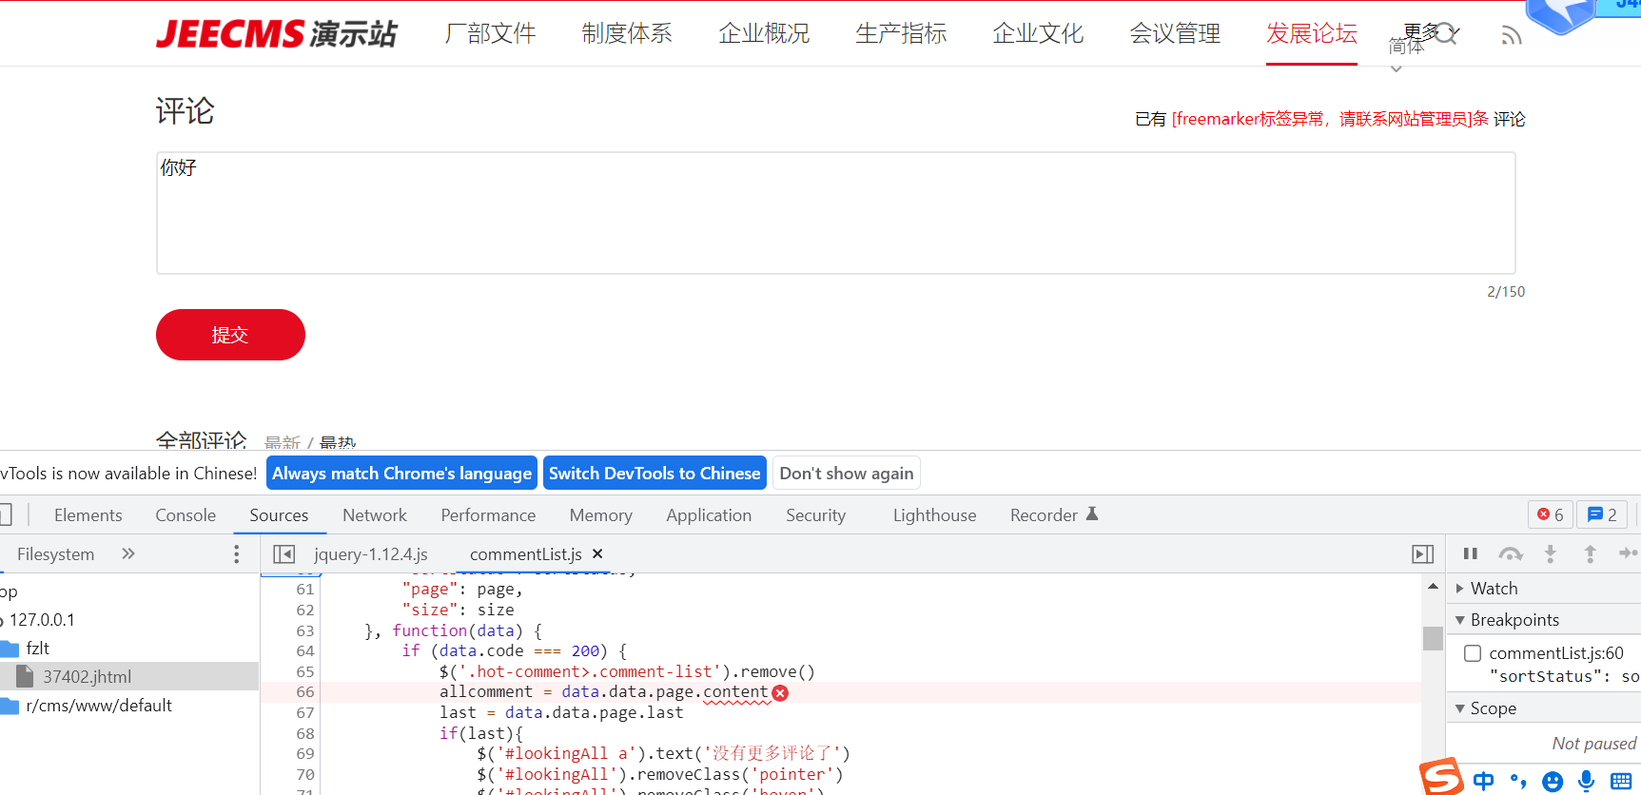1641x795 pixels.
Task: Toggle the debugger sidebar panel icon
Action: click(1422, 554)
